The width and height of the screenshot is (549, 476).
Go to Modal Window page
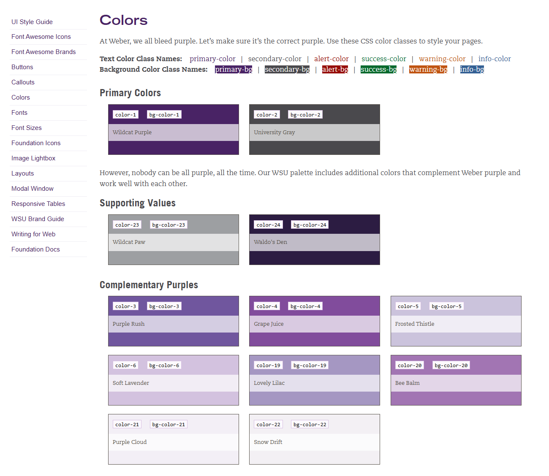(x=33, y=189)
